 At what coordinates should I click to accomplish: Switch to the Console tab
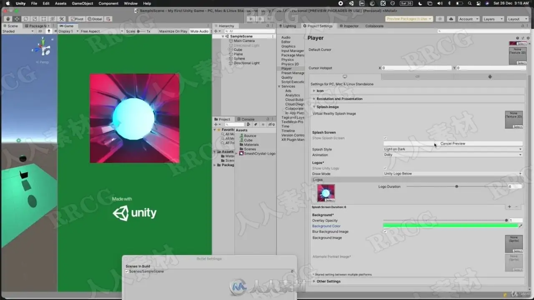pyautogui.click(x=246, y=119)
